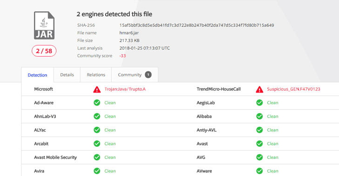Image resolution: width=339 pixels, height=176 pixels.
Task: Click the SHA-256 hash value
Action: tap(197, 25)
